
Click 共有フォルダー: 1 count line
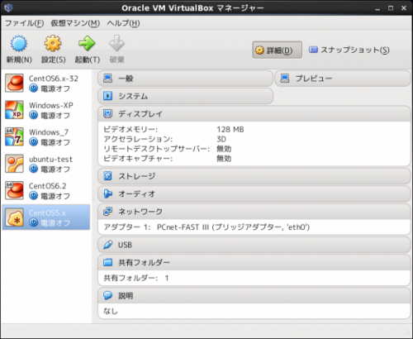tap(136, 278)
